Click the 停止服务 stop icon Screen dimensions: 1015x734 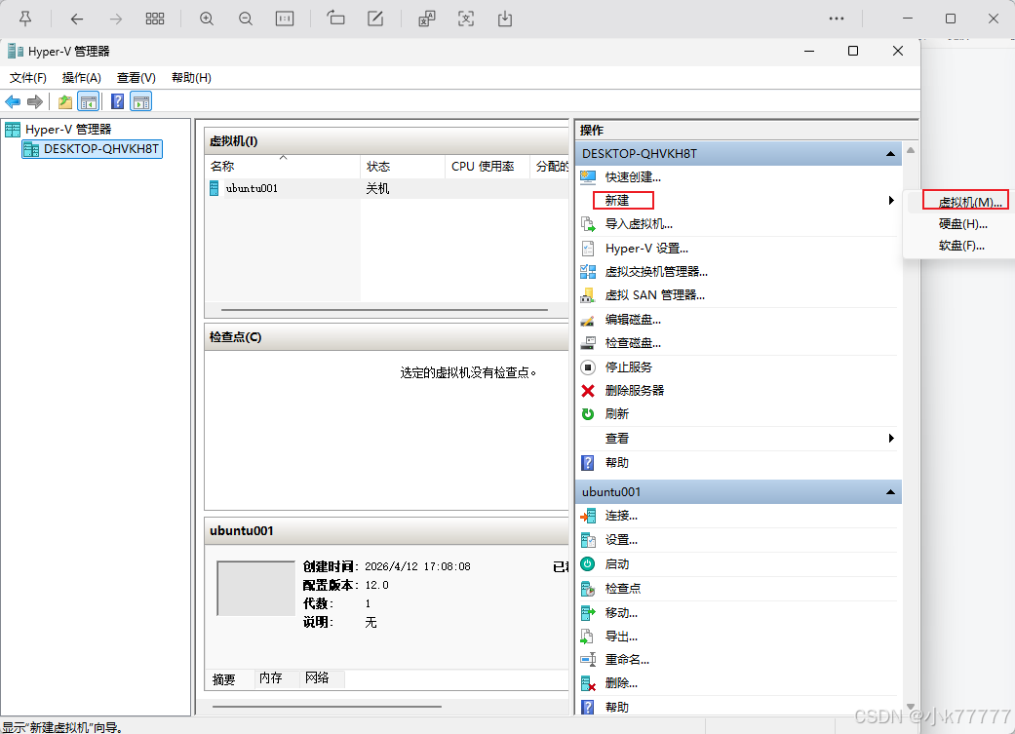[588, 367]
